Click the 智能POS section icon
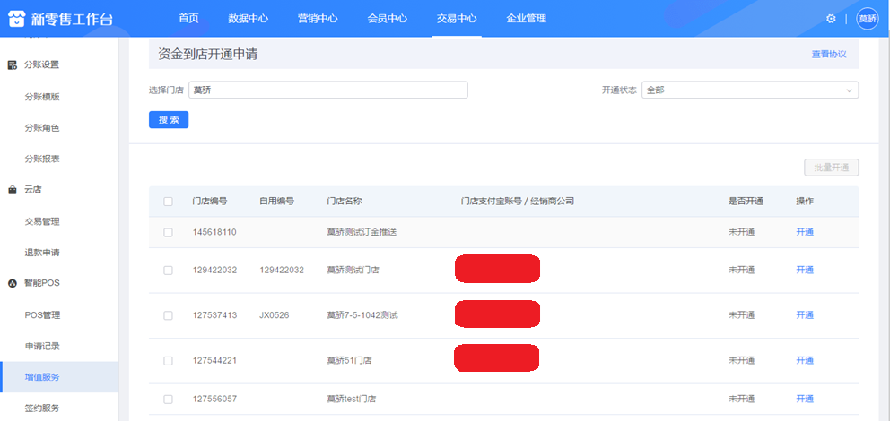This screenshot has height=421, width=890. click(12, 283)
